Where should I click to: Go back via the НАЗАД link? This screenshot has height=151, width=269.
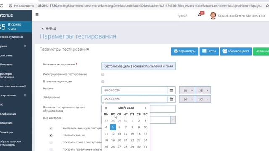(51, 29)
